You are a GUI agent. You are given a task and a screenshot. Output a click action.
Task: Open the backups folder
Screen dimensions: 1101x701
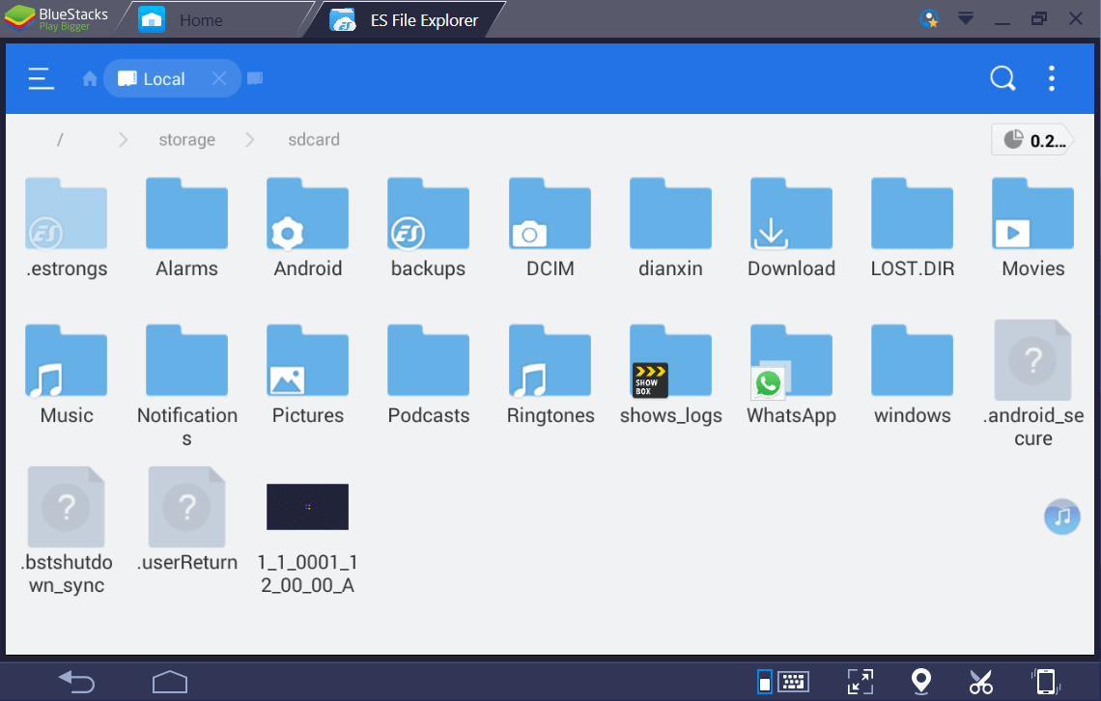[x=428, y=228]
